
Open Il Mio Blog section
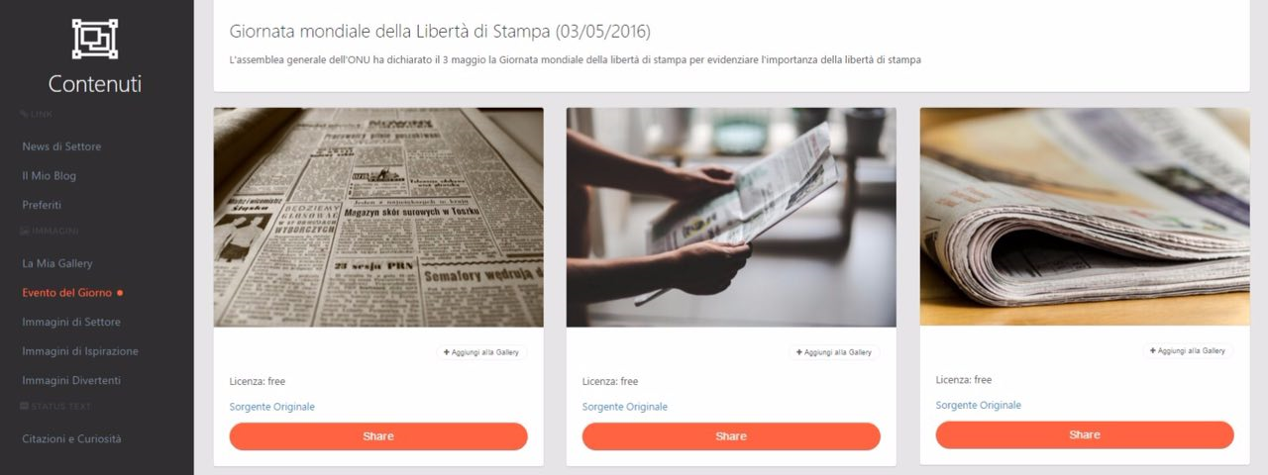point(50,176)
